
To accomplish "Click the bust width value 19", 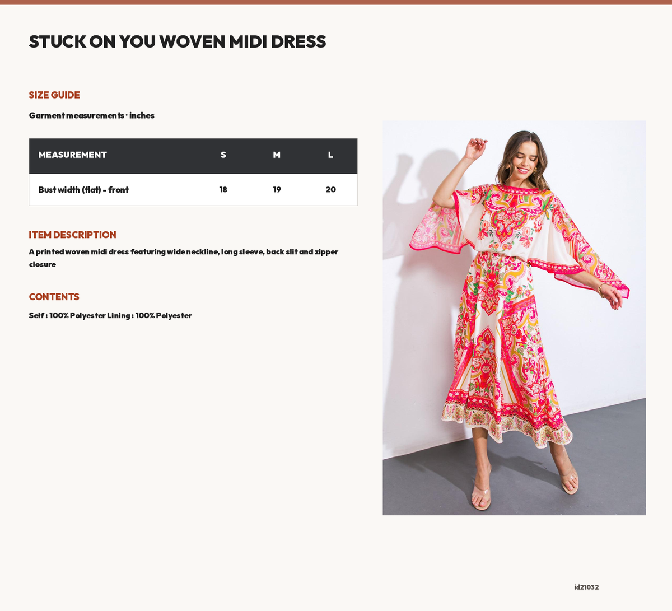I will tap(277, 190).
